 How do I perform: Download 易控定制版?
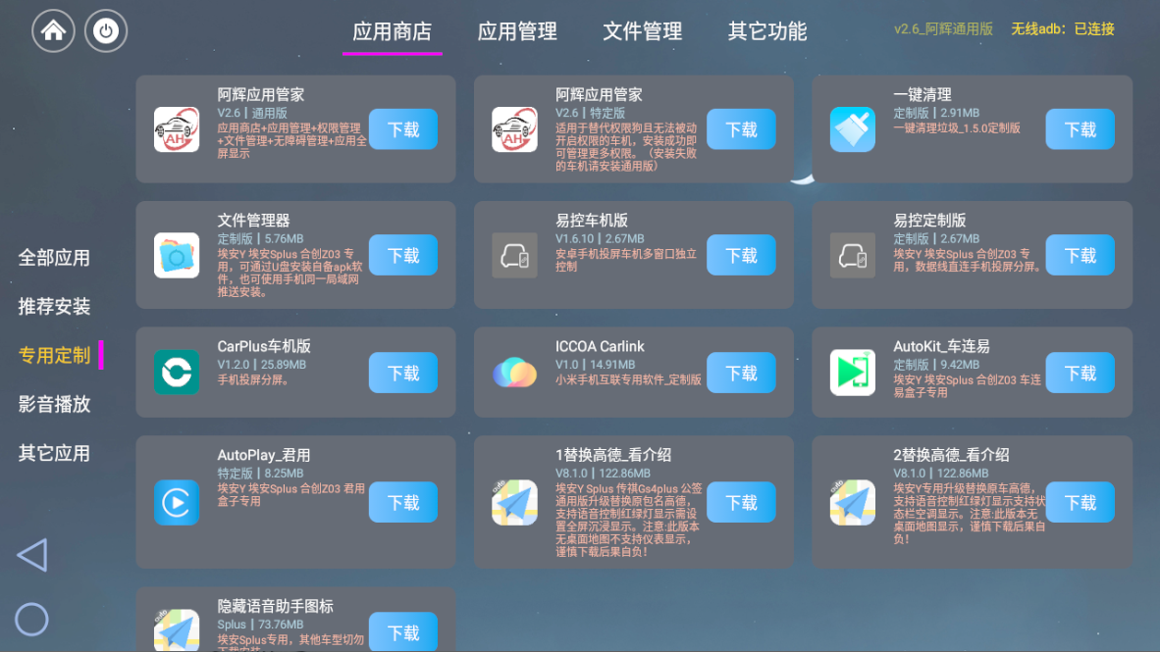coord(1081,255)
